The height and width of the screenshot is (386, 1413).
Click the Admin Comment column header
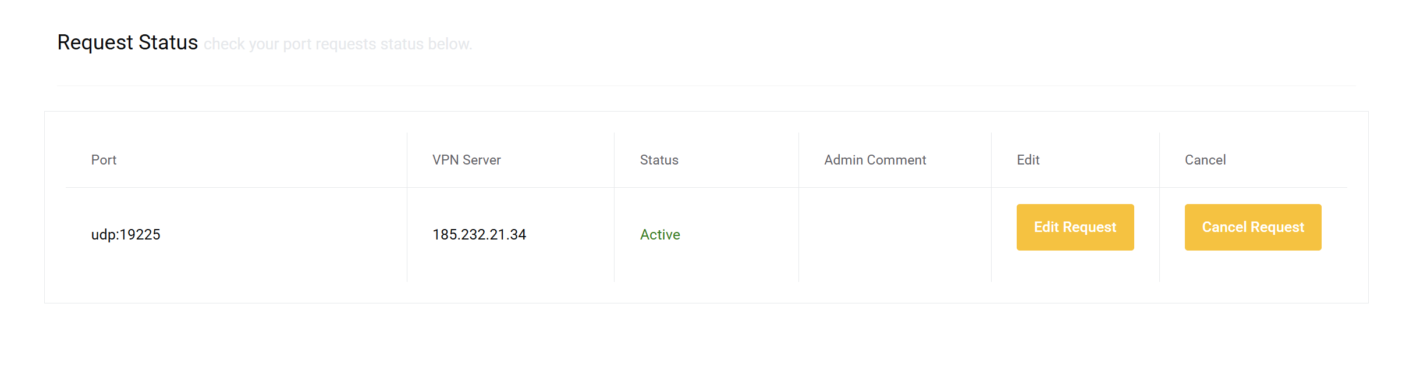[x=875, y=160]
